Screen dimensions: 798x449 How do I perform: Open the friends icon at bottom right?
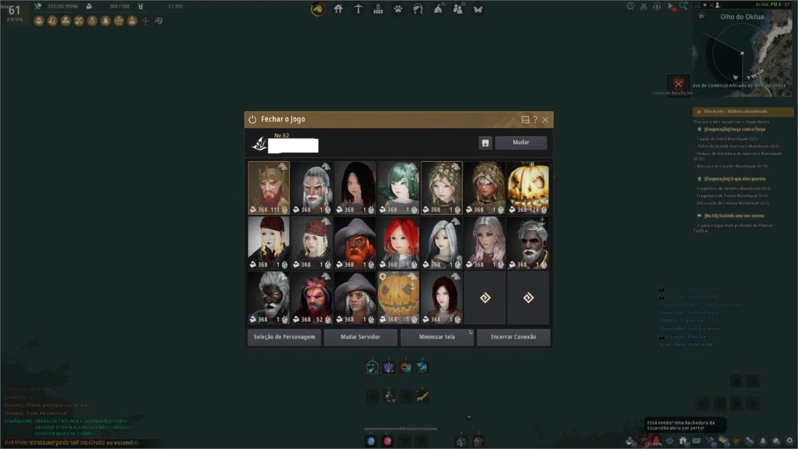[x=629, y=440]
